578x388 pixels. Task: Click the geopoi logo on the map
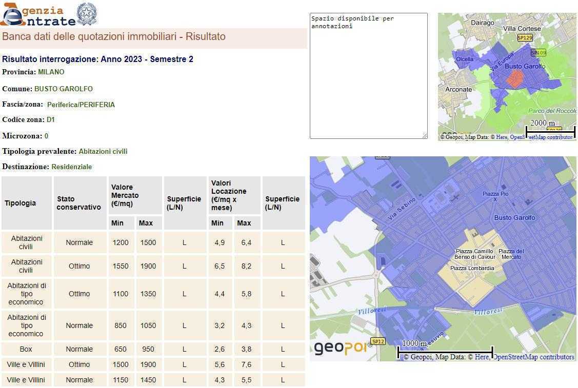(x=341, y=348)
